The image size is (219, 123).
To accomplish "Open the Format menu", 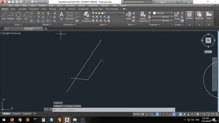I will point(42,5).
